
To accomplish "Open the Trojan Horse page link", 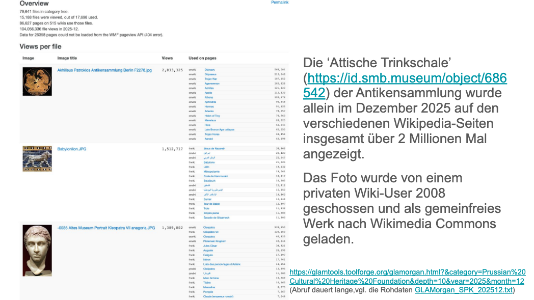I will (x=211, y=134).
